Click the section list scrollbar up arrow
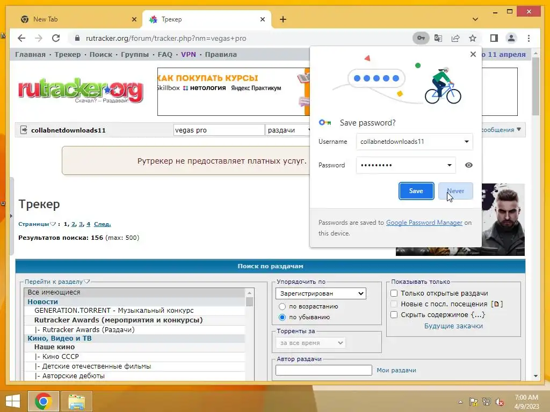550x412 pixels. pyautogui.click(x=249, y=292)
